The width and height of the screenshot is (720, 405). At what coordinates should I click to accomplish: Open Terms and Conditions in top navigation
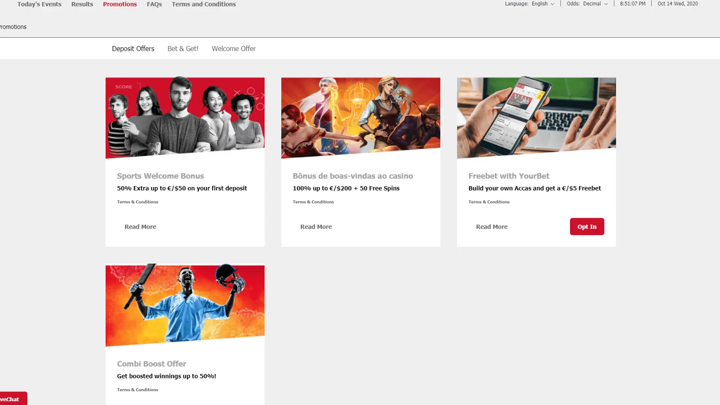(204, 4)
